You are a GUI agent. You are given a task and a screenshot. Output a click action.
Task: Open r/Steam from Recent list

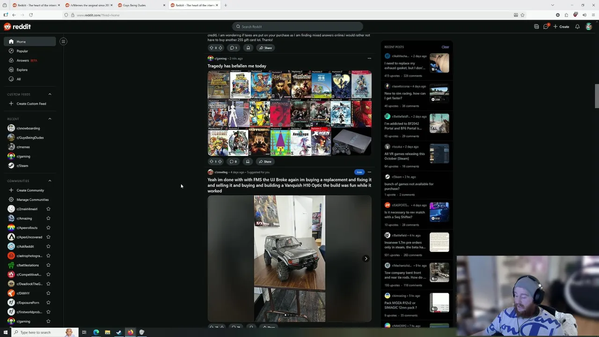(x=30, y=166)
